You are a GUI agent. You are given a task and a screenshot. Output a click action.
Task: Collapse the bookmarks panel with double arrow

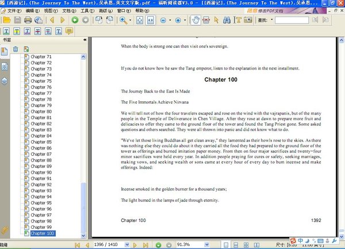[85, 40]
